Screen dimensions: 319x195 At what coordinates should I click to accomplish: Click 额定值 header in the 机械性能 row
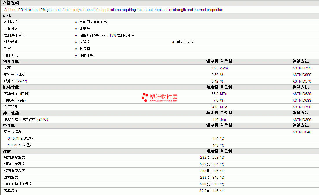[212, 87]
